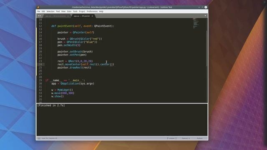Click the QApplication(sys.argv) text
Image resolution: width=267 pixels, height=150 pixels.
click(77, 83)
